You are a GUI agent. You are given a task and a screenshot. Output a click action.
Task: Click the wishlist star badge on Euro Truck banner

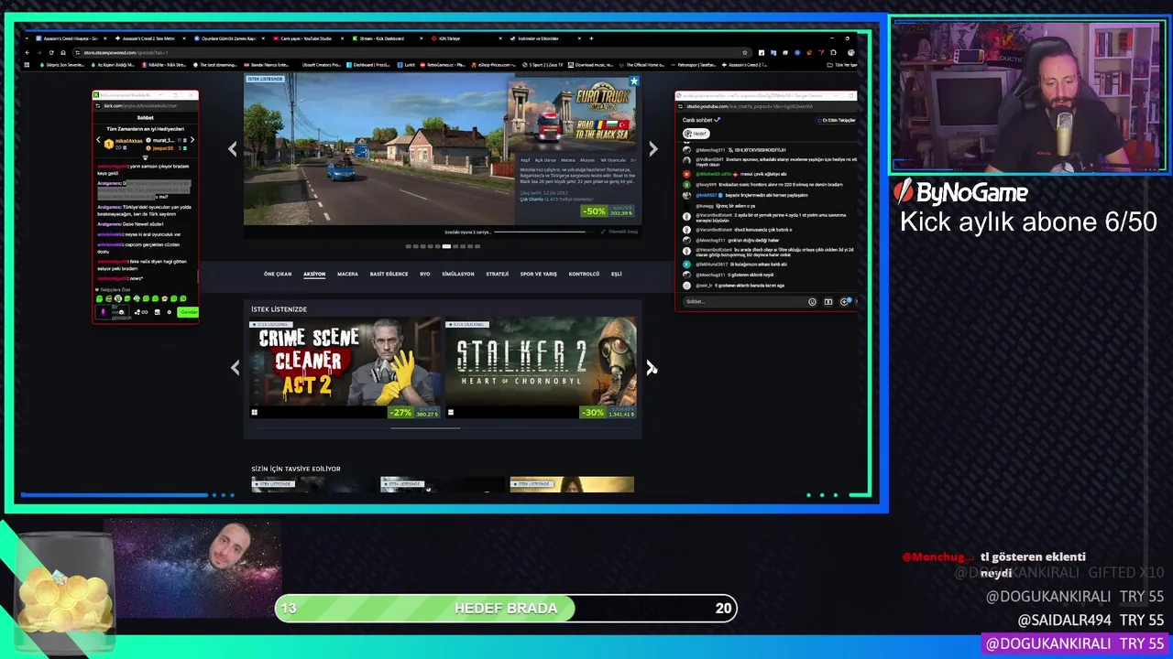point(633,81)
